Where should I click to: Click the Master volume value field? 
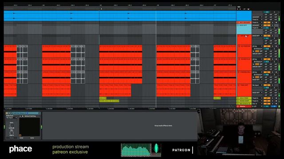click(x=267, y=106)
